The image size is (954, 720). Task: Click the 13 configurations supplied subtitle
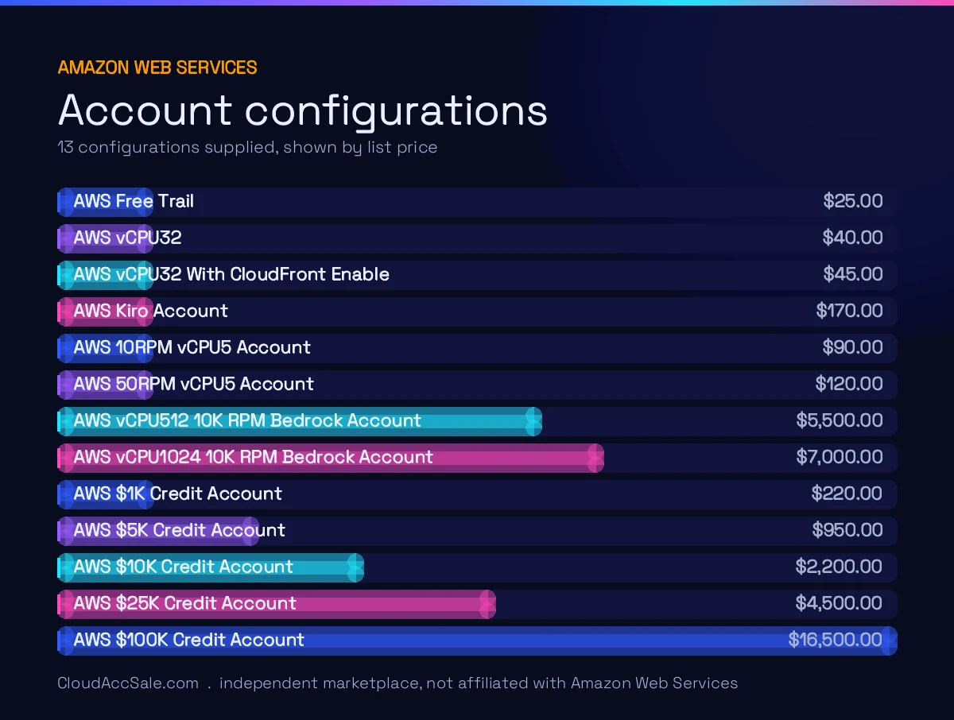[x=247, y=147]
